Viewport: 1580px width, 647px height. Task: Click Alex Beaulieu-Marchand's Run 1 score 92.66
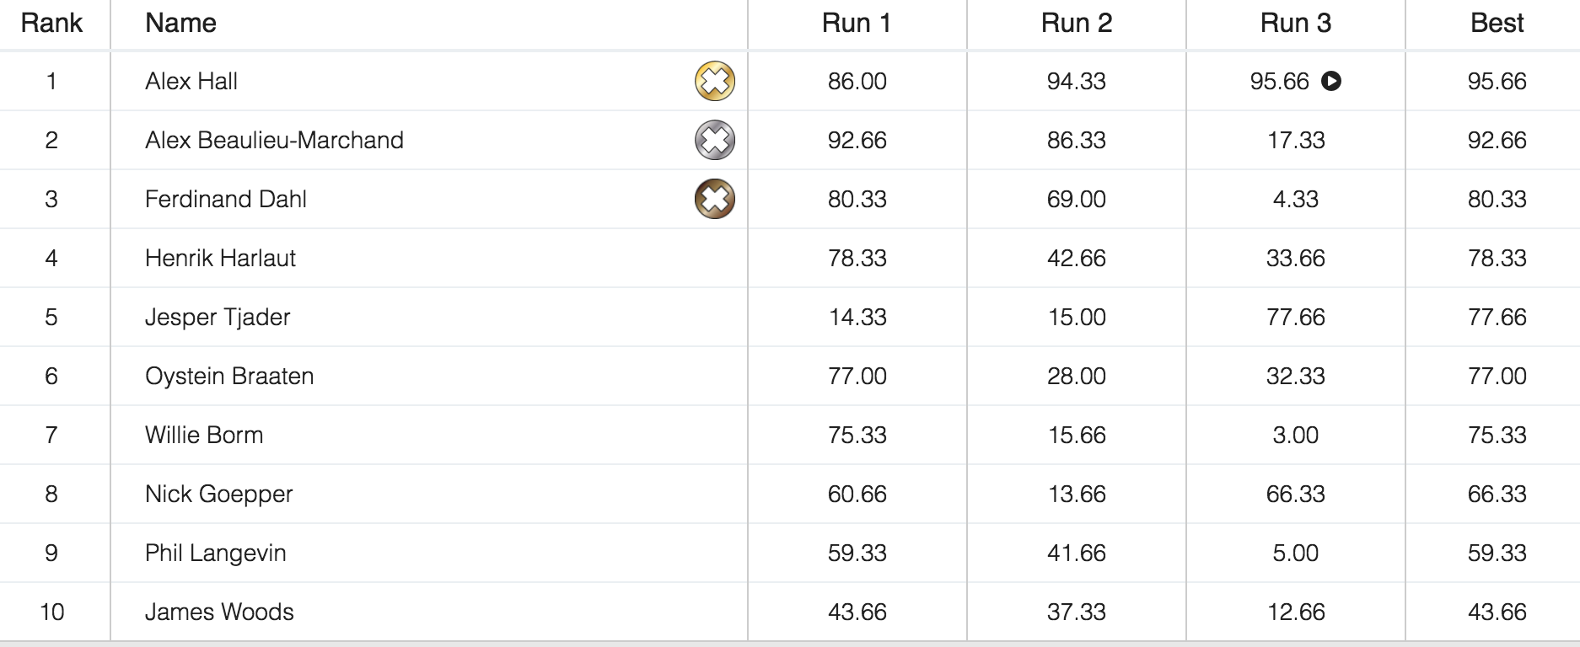[x=857, y=141]
